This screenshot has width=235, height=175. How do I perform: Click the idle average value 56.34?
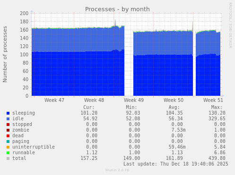176,119
